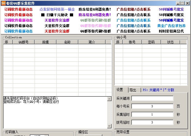Open the purple 天涯软件交流群 link

point(57,20)
